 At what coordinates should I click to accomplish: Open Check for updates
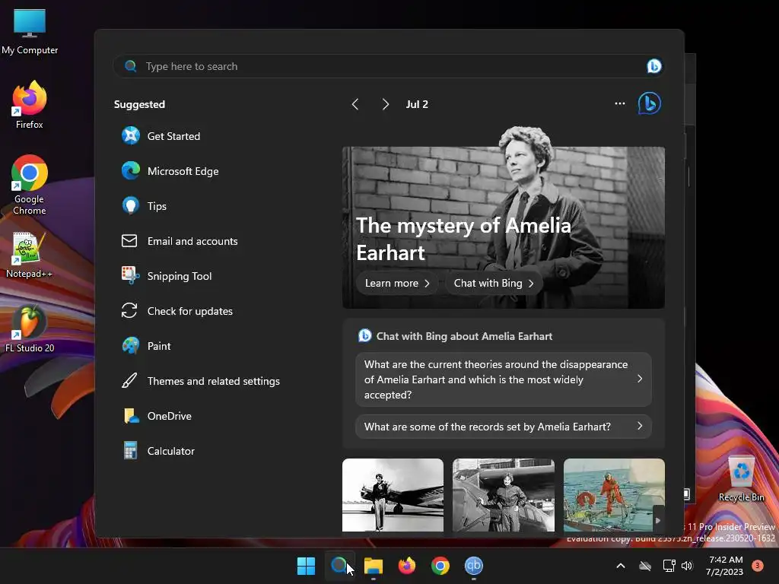(176, 311)
